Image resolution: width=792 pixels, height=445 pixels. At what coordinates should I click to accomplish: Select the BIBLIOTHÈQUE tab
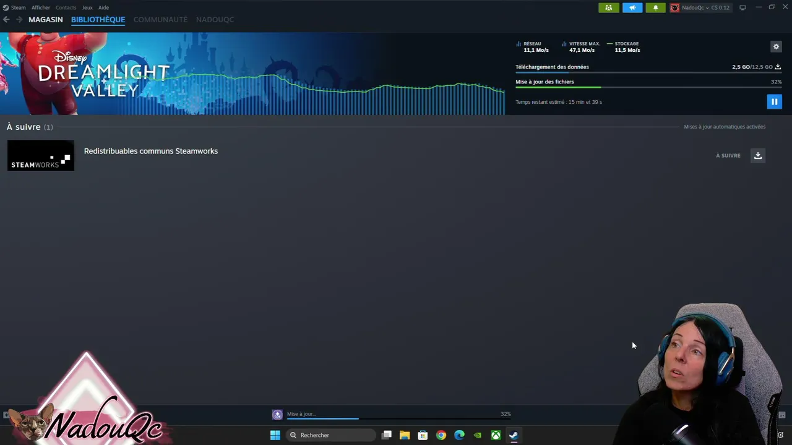click(98, 20)
